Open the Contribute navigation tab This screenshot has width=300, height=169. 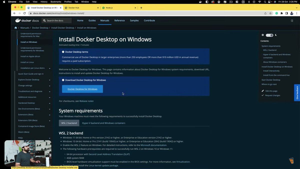[x=149, y=21]
